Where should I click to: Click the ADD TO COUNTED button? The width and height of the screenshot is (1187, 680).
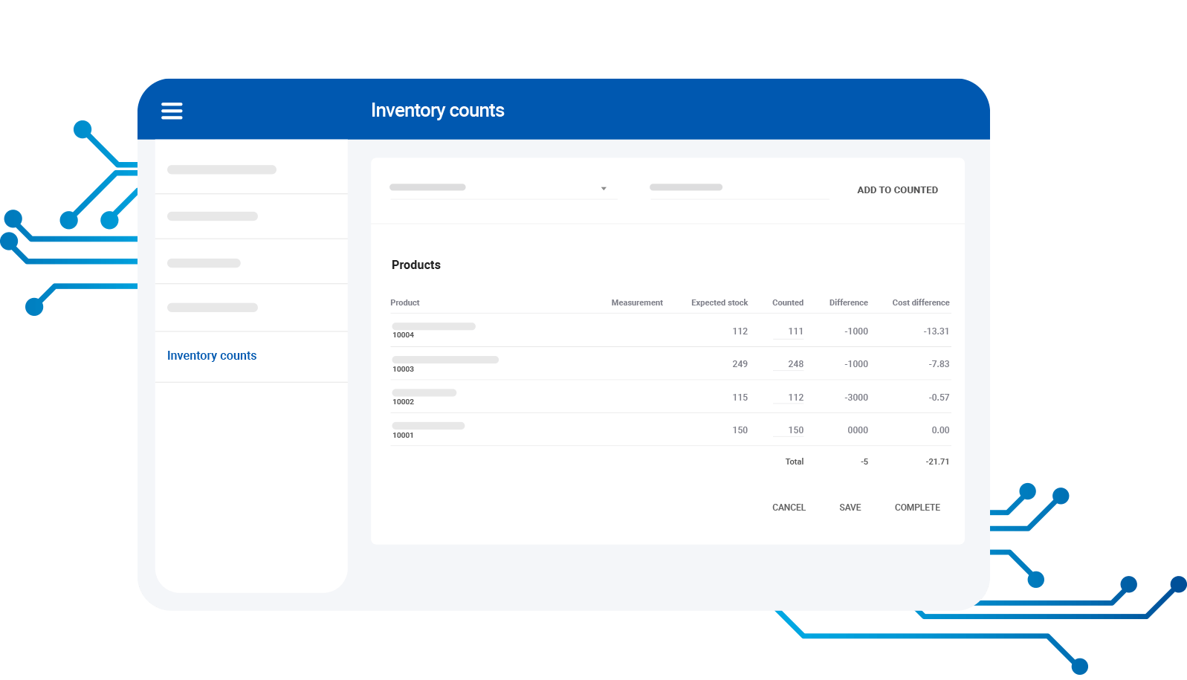point(897,190)
